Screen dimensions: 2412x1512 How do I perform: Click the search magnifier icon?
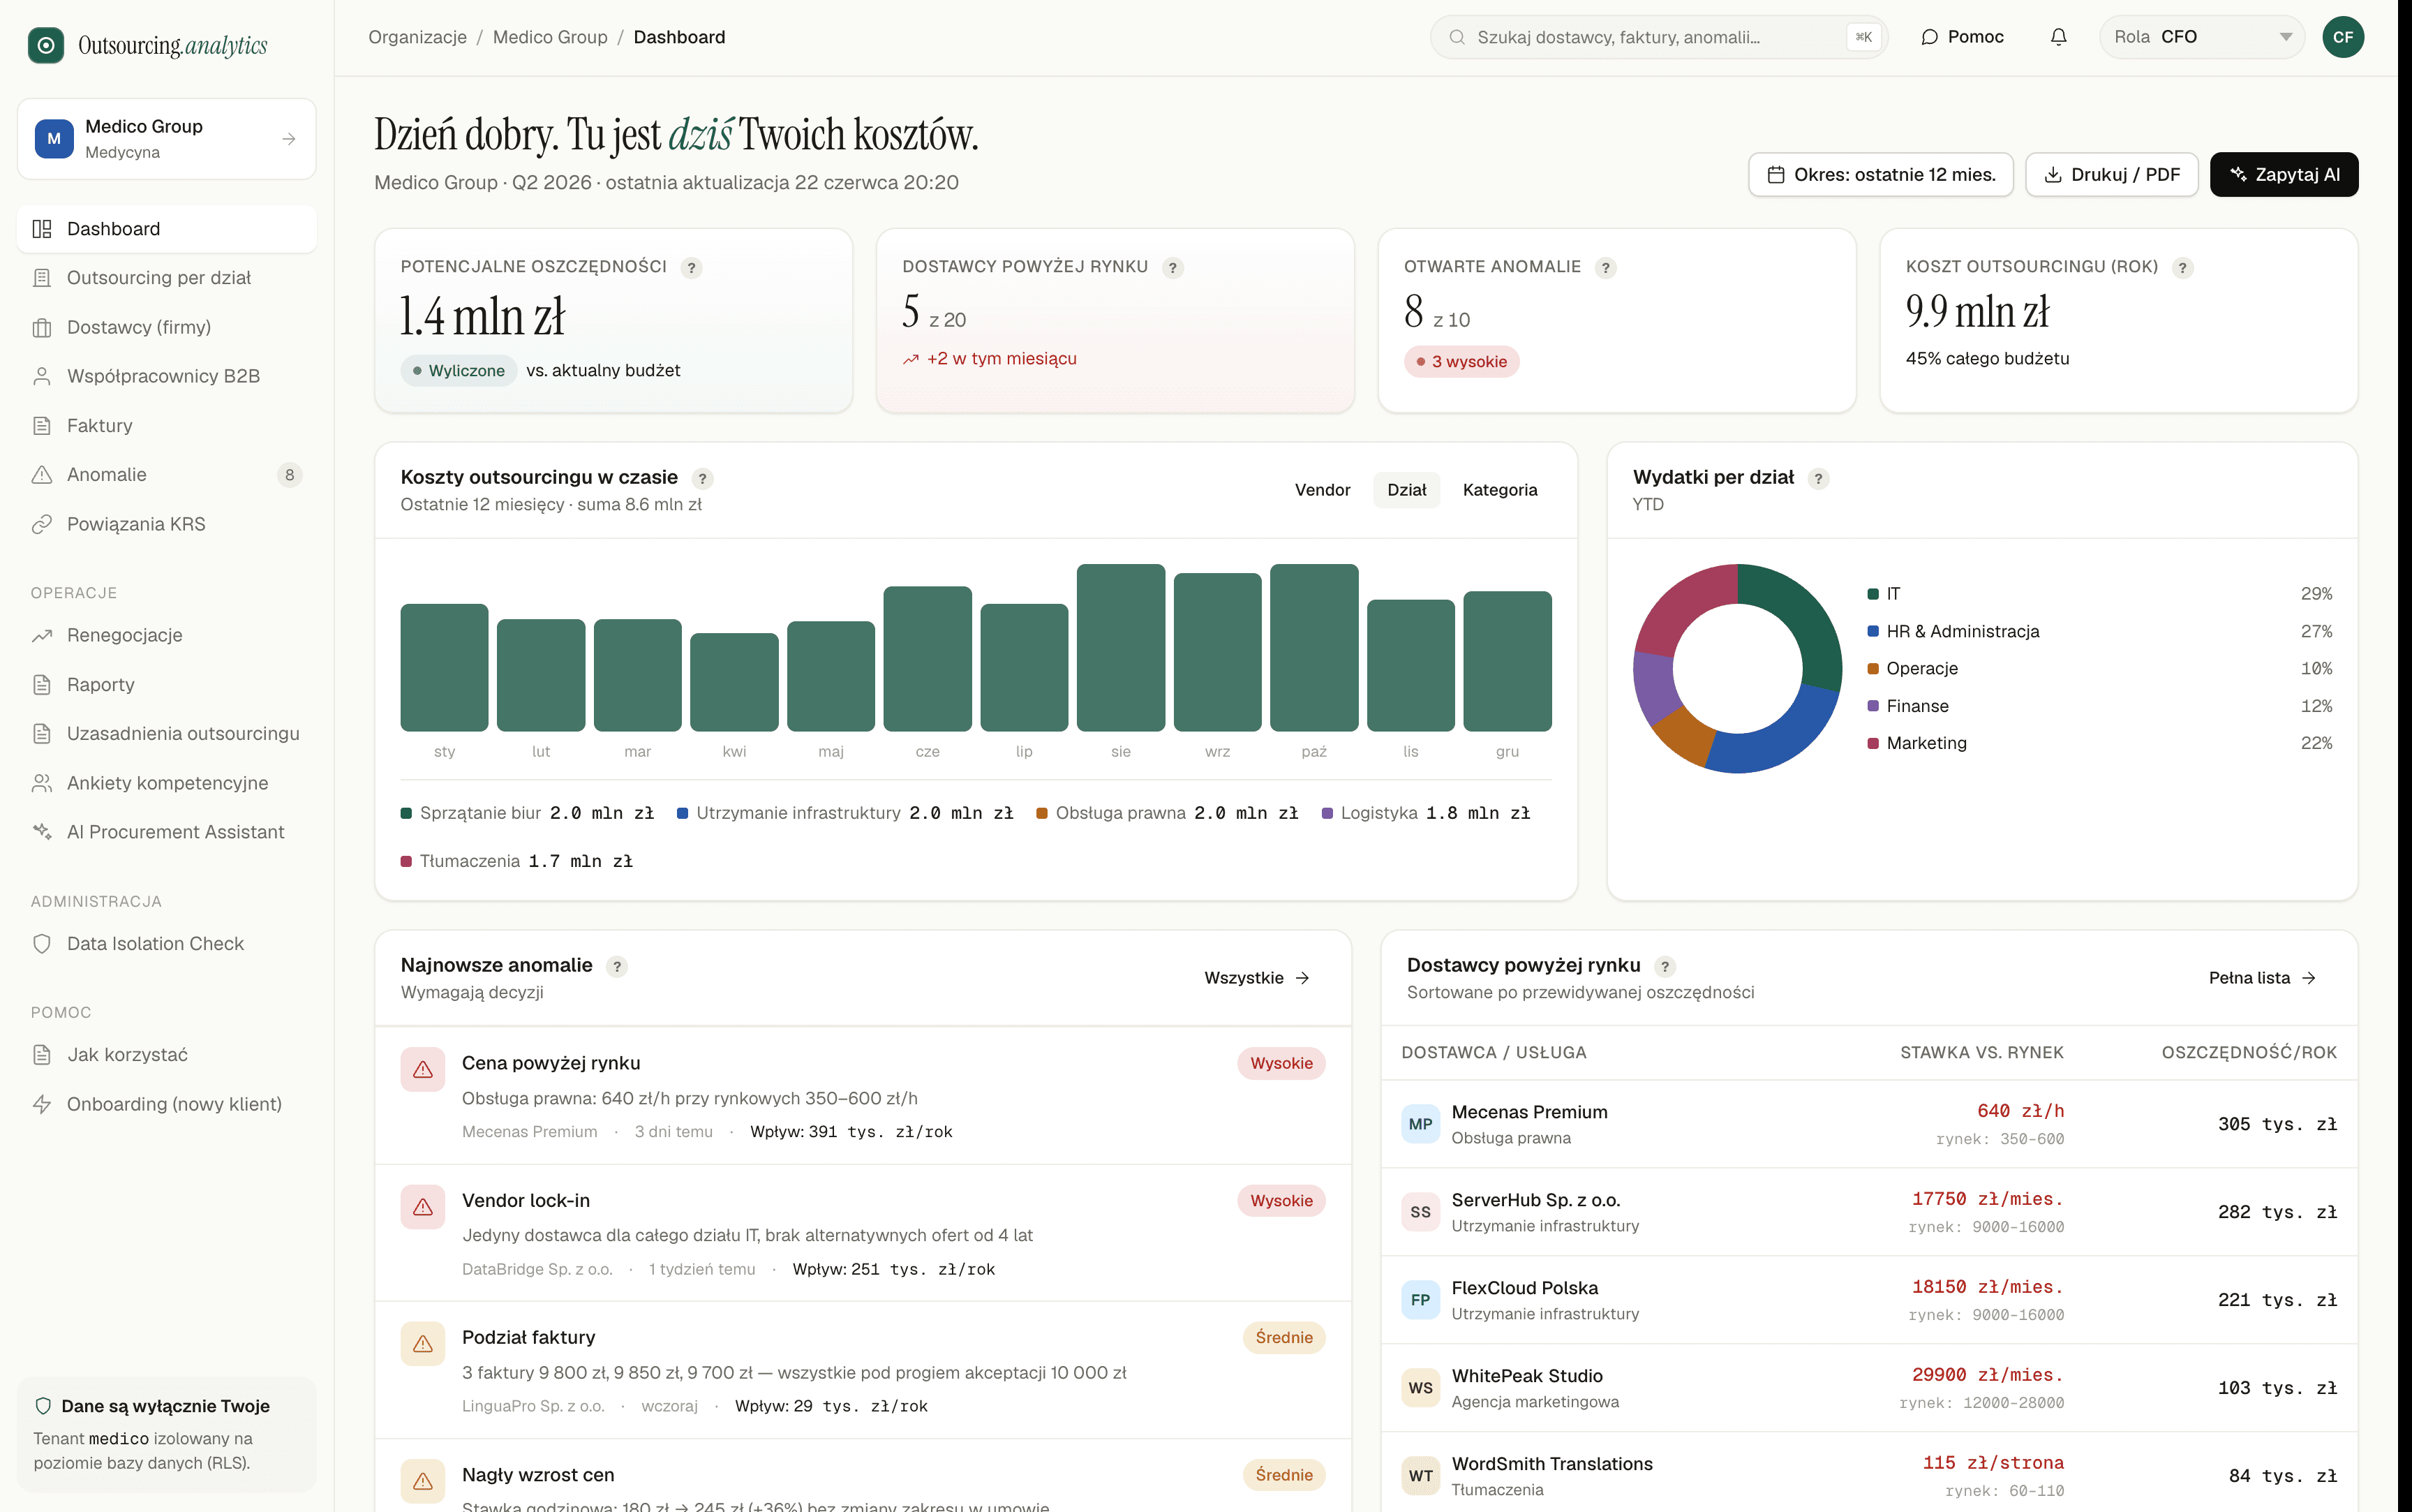tap(1457, 37)
